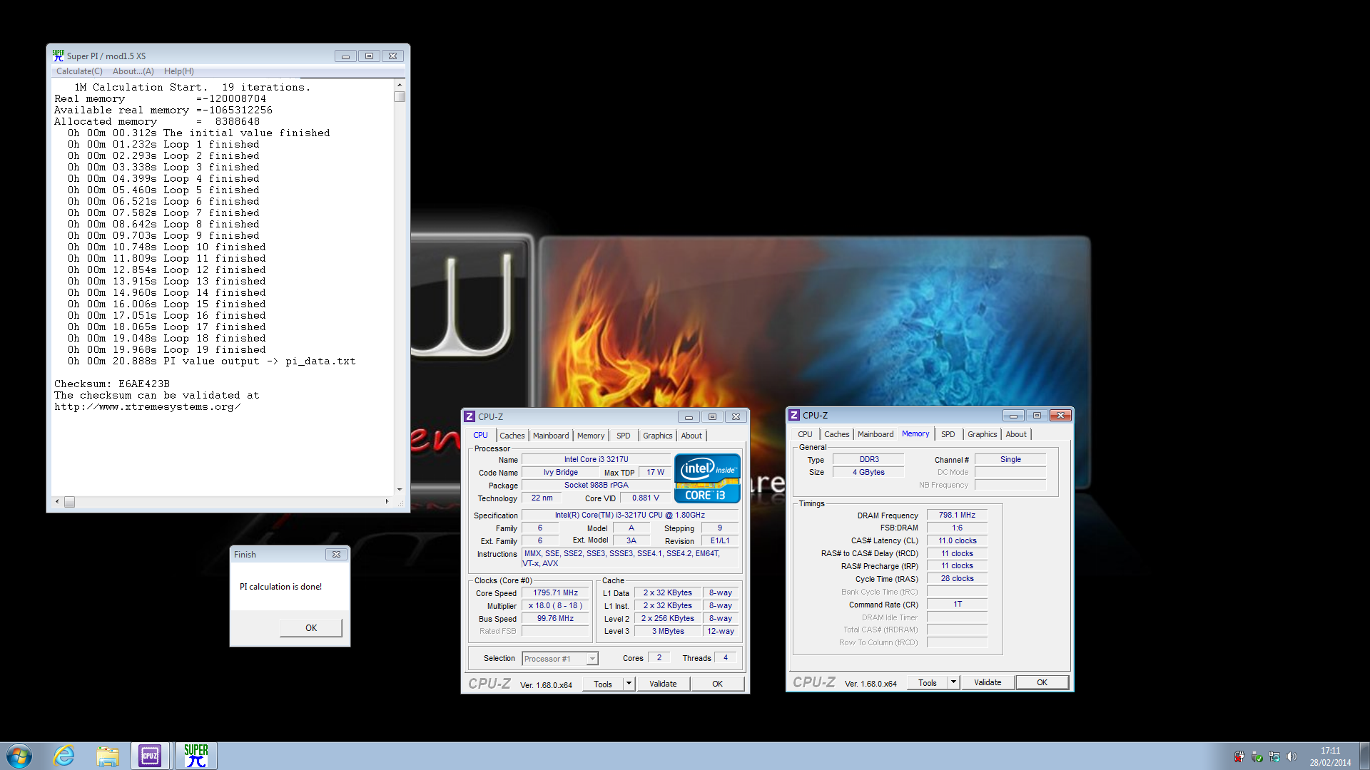The width and height of the screenshot is (1370, 770).
Task: Open Graphics tab in left CPU-Z
Action: coord(657,436)
